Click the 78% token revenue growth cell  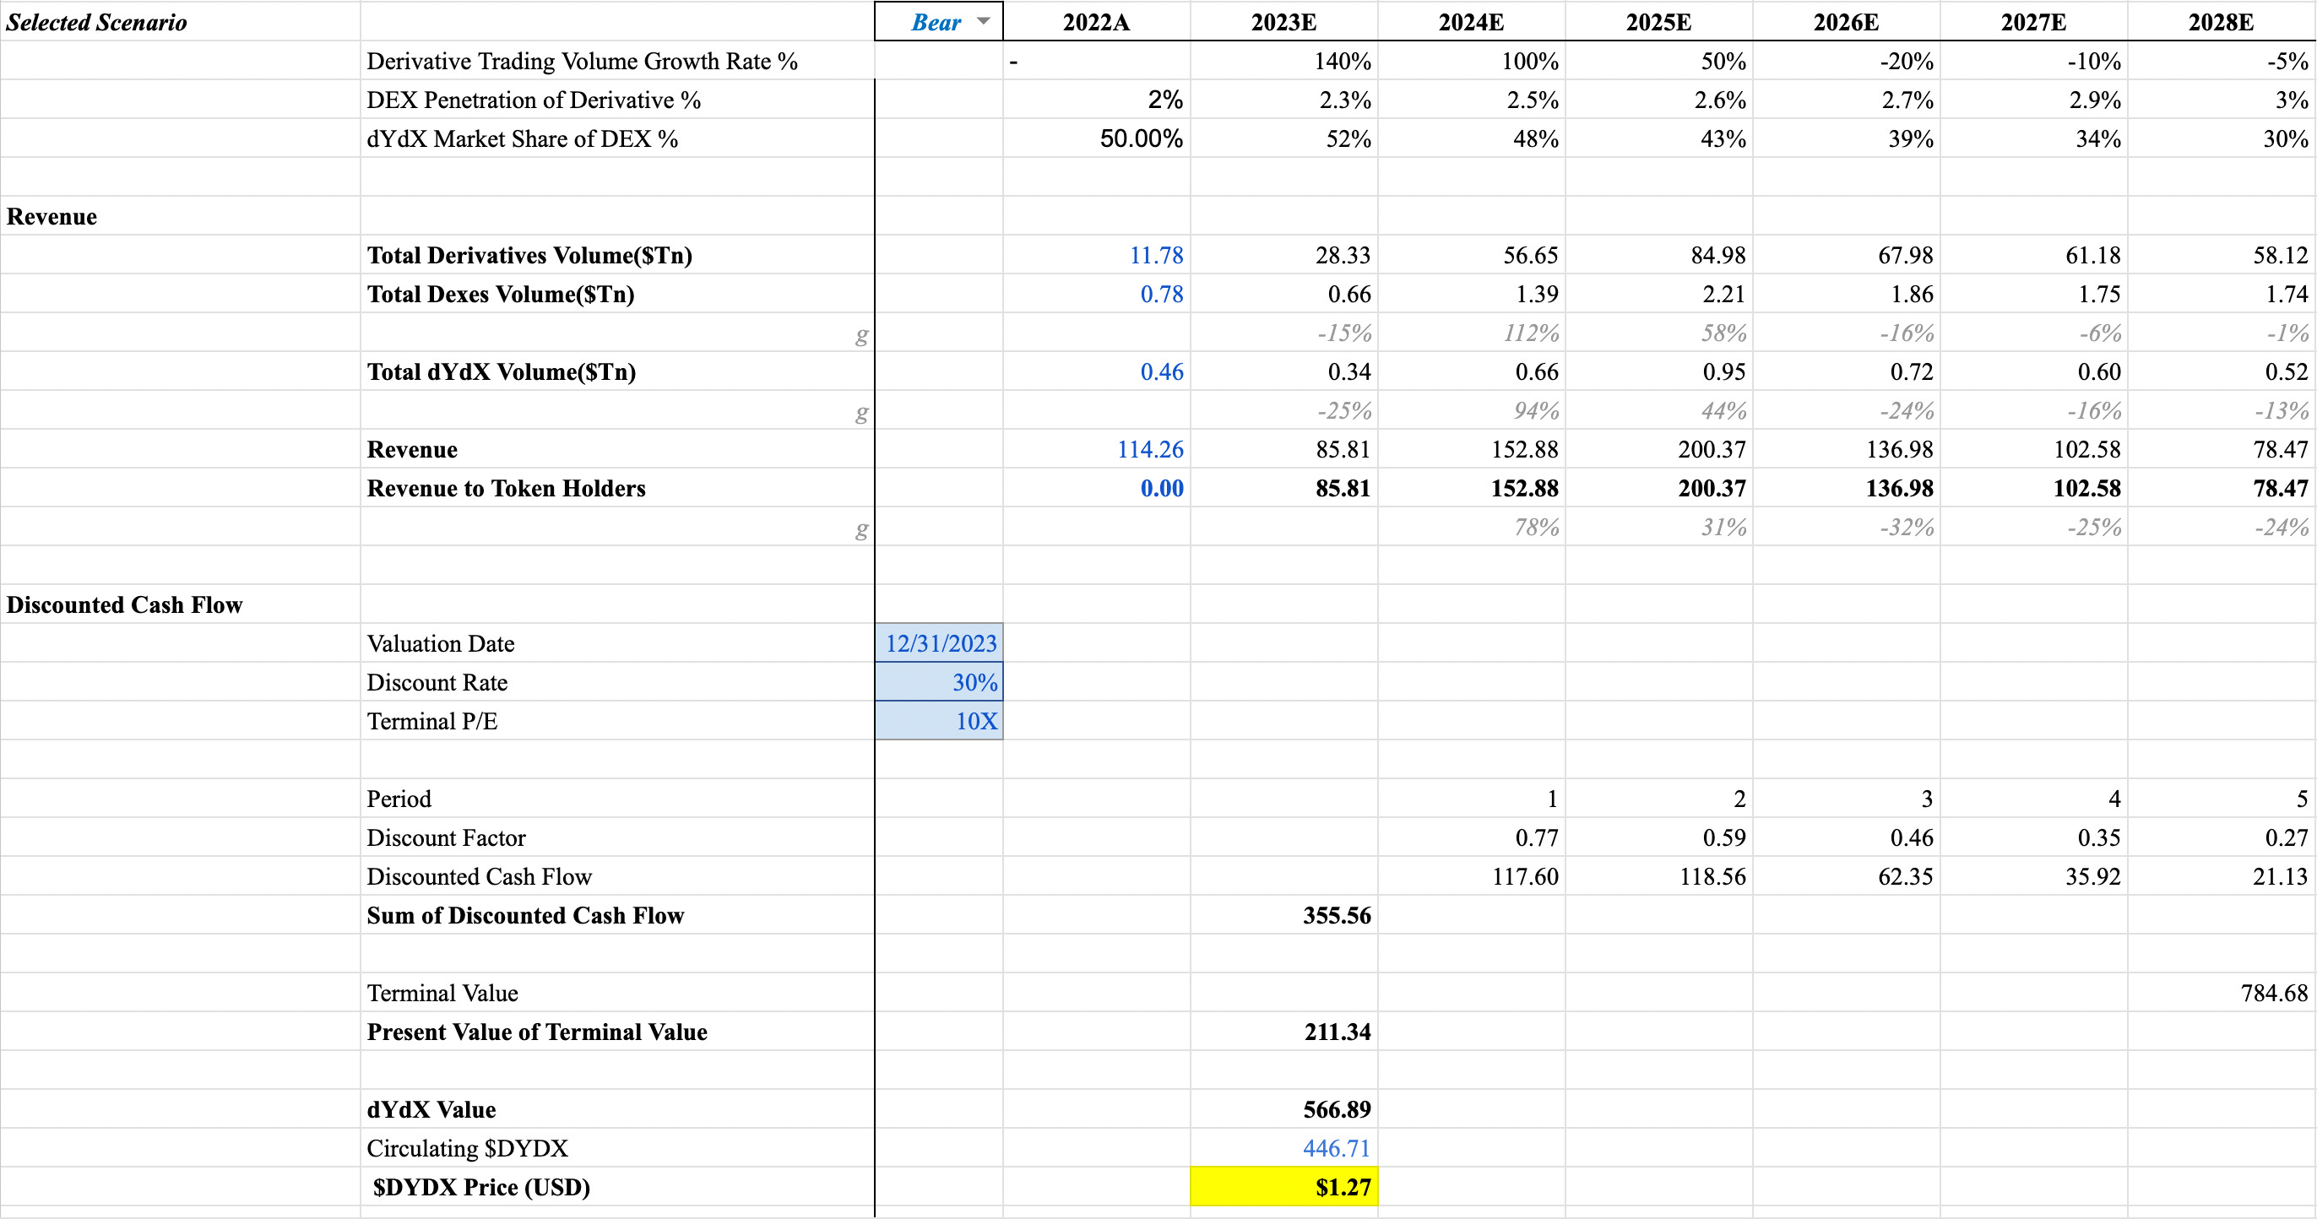point(1471,527)
